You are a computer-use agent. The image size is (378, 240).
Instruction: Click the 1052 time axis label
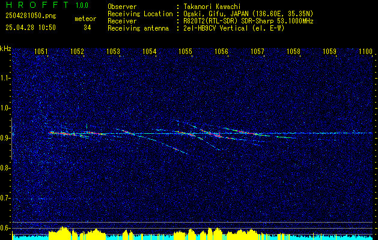pos(77,51)
